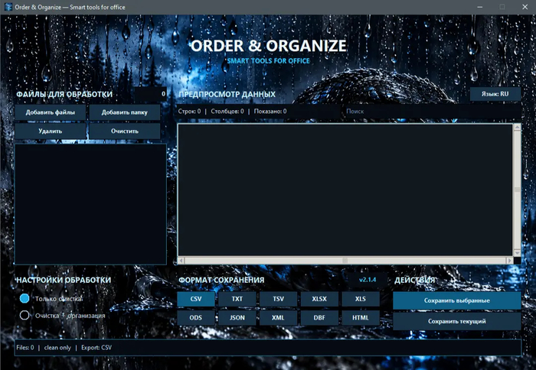Click 'ORDER & ORGANIZE' title text
Screen dimensions: 536x370
(269, 46)
